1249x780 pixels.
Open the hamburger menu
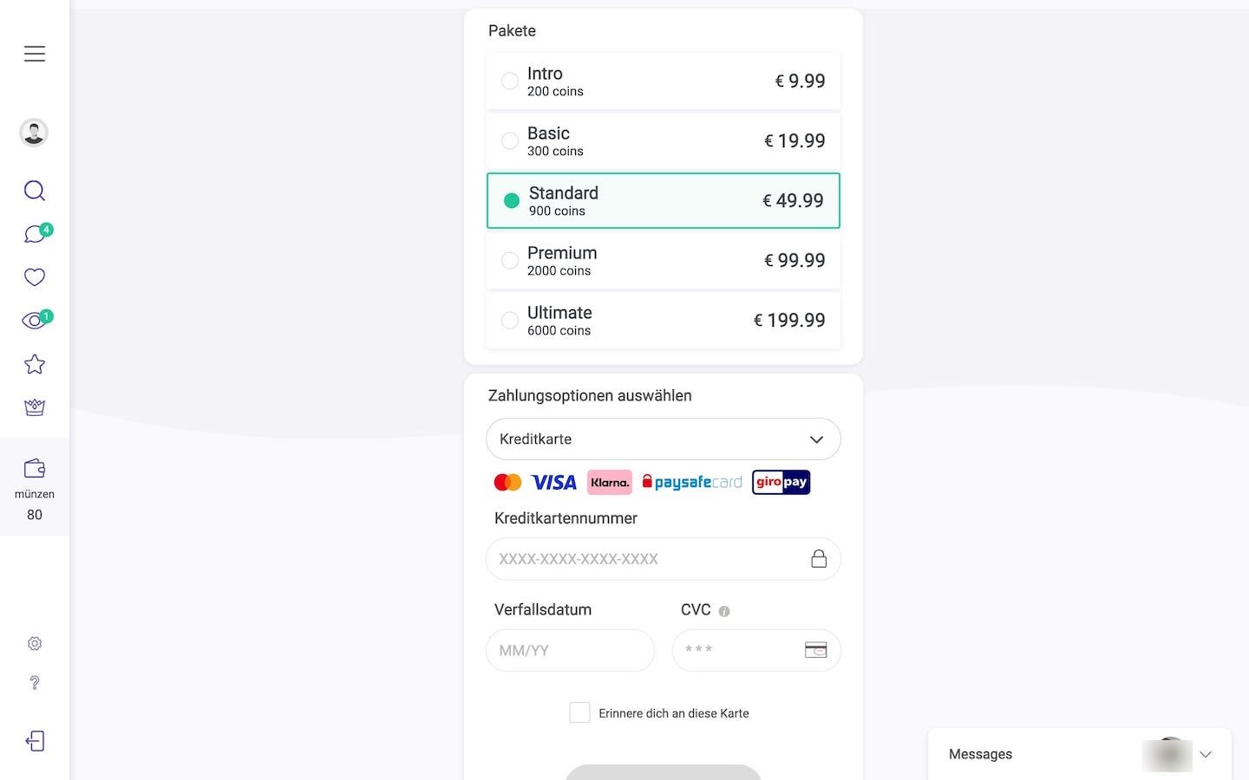(x=35, y=54)
